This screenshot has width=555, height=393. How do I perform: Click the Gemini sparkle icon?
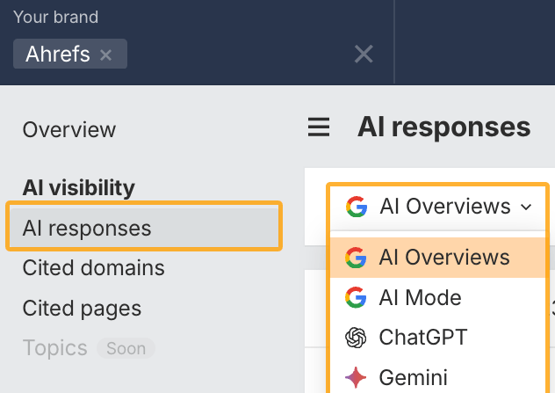[x=356, y=378]
